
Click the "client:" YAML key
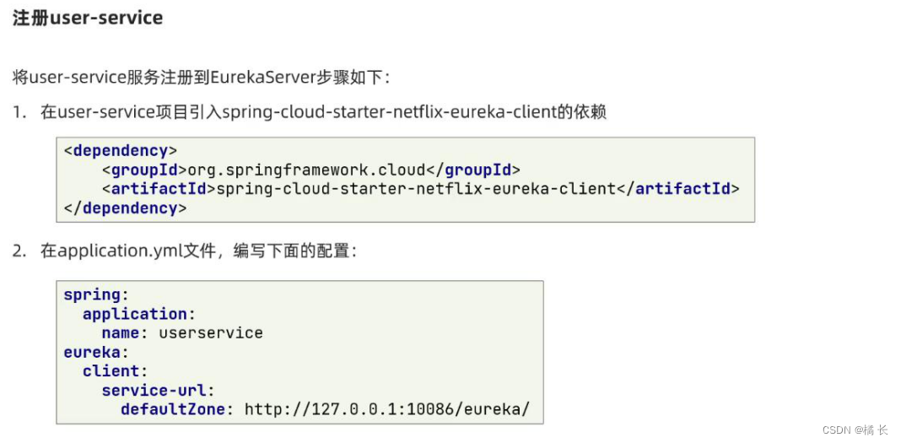click(x=116, y=371)
